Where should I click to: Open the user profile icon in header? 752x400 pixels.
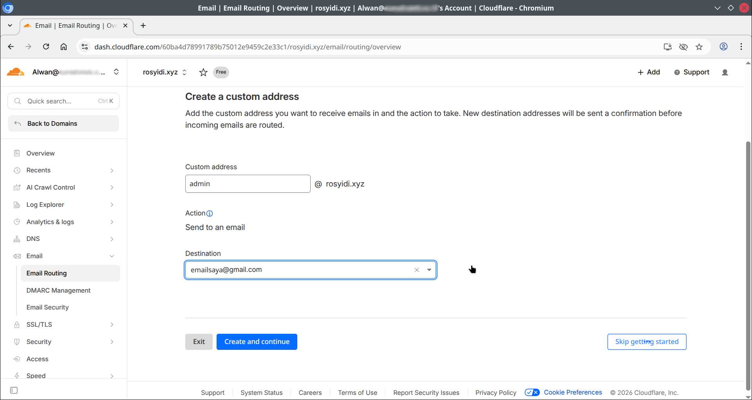[725, 72]
